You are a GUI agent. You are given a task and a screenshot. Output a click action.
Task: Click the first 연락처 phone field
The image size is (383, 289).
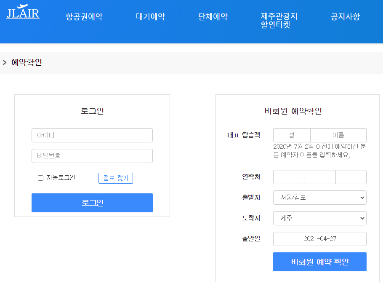pyautogui.click(x=289, y=177)
